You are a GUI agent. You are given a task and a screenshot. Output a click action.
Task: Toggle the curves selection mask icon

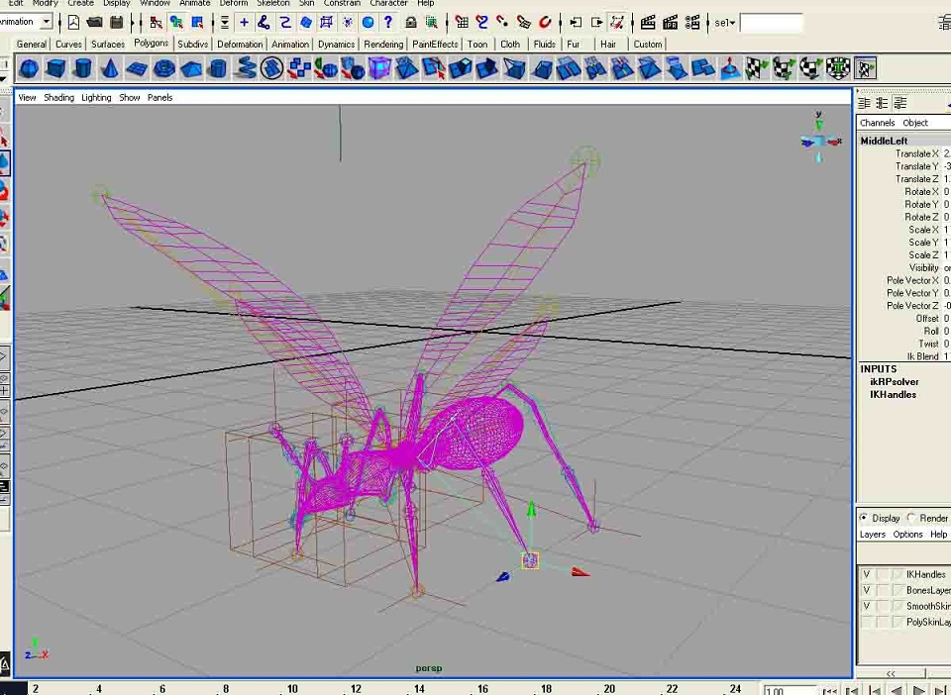tap(284, 23)
